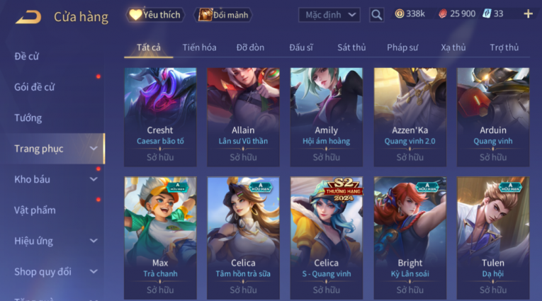Open Gói đề cử in sidebar
The image size is (542, 301).
tap(35, 86)
